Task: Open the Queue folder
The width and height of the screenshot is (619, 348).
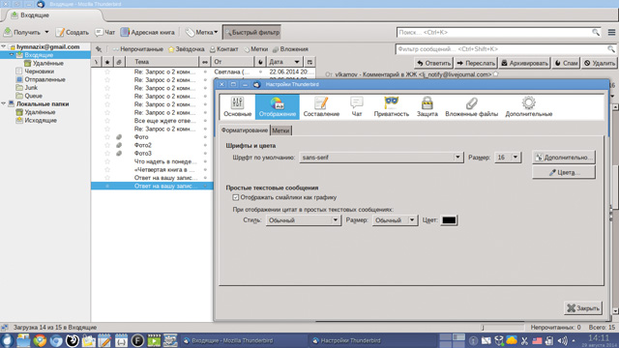Action: click(x=29, y=96)
